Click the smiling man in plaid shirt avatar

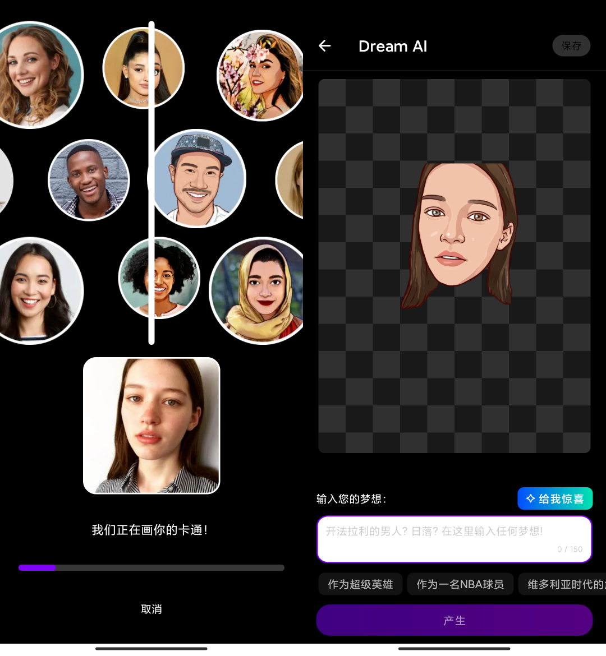pos(89,179)
